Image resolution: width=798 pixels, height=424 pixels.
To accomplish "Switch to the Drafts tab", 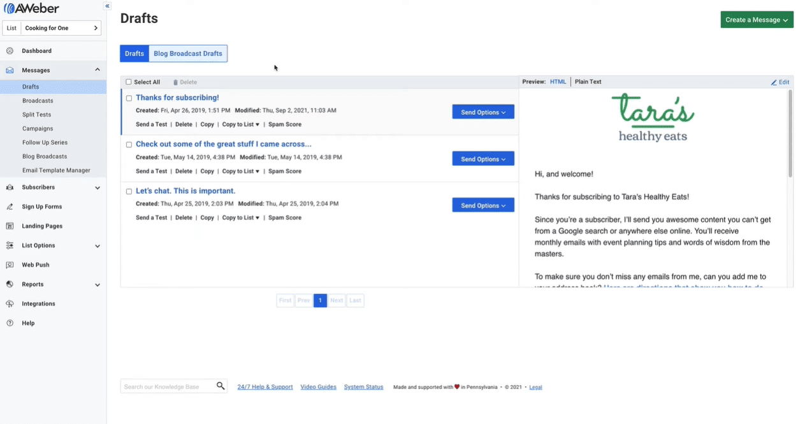I will tap(134, 54).
